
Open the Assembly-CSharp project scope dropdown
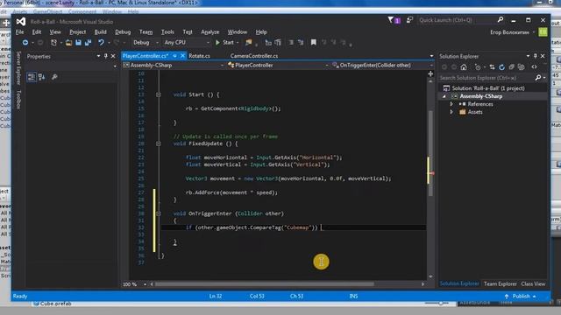tap(174, 66)
